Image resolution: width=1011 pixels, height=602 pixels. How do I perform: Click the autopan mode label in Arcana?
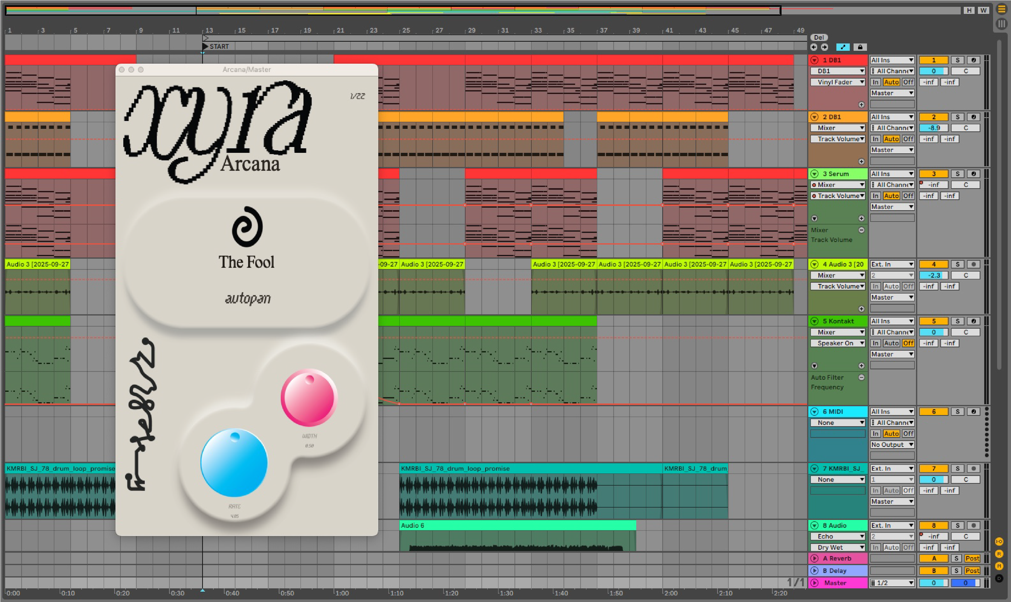[248, 298]
